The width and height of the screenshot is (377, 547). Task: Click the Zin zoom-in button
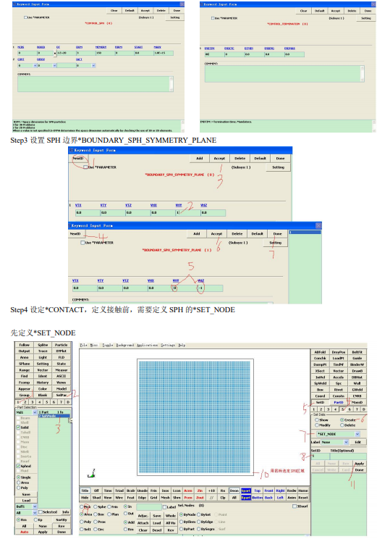(200, 490)
